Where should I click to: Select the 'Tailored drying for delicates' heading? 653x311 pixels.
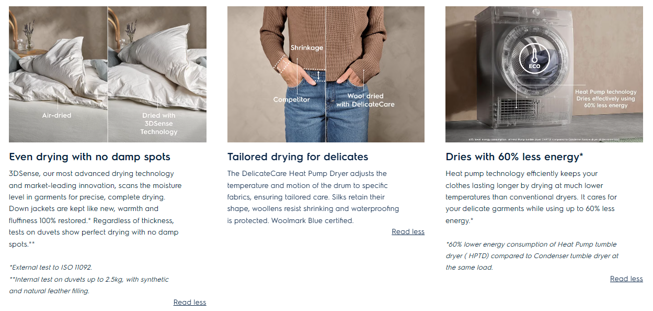(297, 157)
